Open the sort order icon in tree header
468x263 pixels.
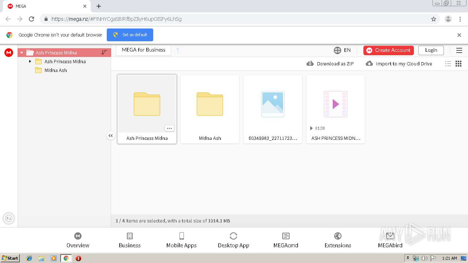click(x=104, y=53)
